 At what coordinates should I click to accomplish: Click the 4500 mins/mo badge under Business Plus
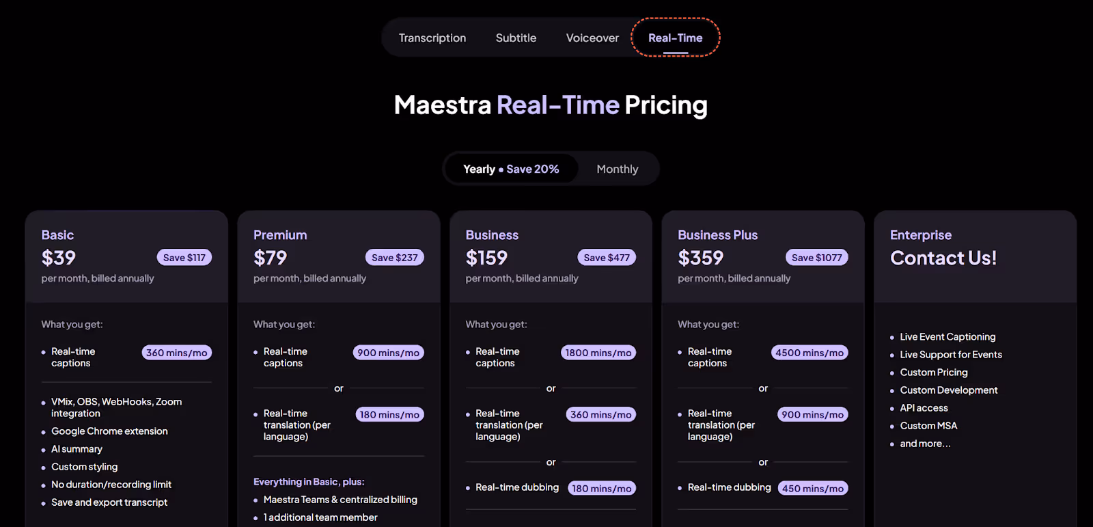tap(810, 352)
